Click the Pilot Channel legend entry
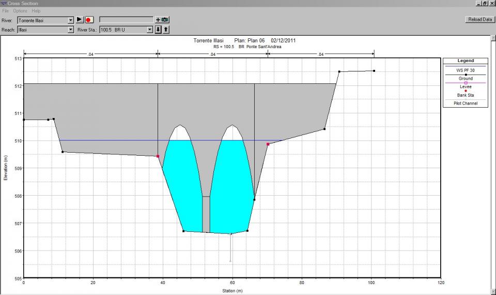 (466, 104)
